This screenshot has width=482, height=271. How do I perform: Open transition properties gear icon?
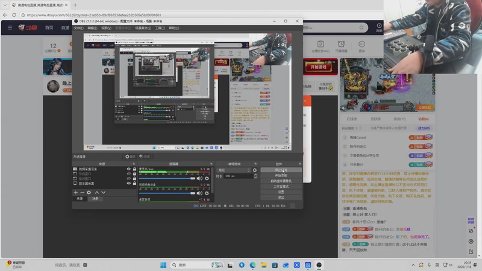click(255, 170)
